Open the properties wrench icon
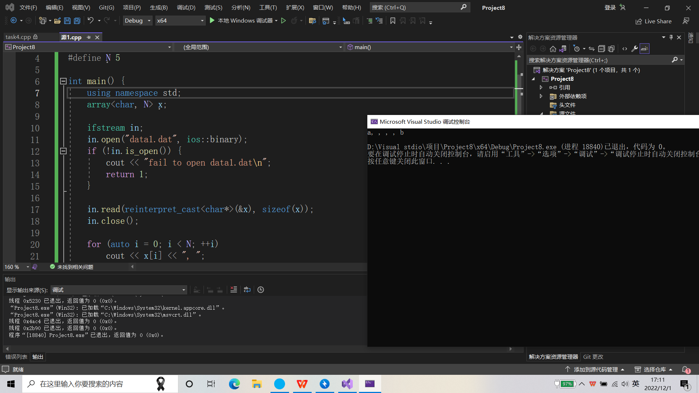Screen dimensions: 699x393 [x=634, y=49]
